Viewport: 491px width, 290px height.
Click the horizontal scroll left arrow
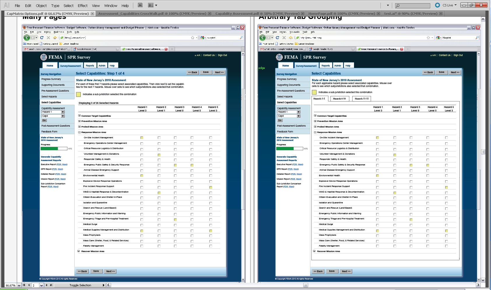coord(108,285)
